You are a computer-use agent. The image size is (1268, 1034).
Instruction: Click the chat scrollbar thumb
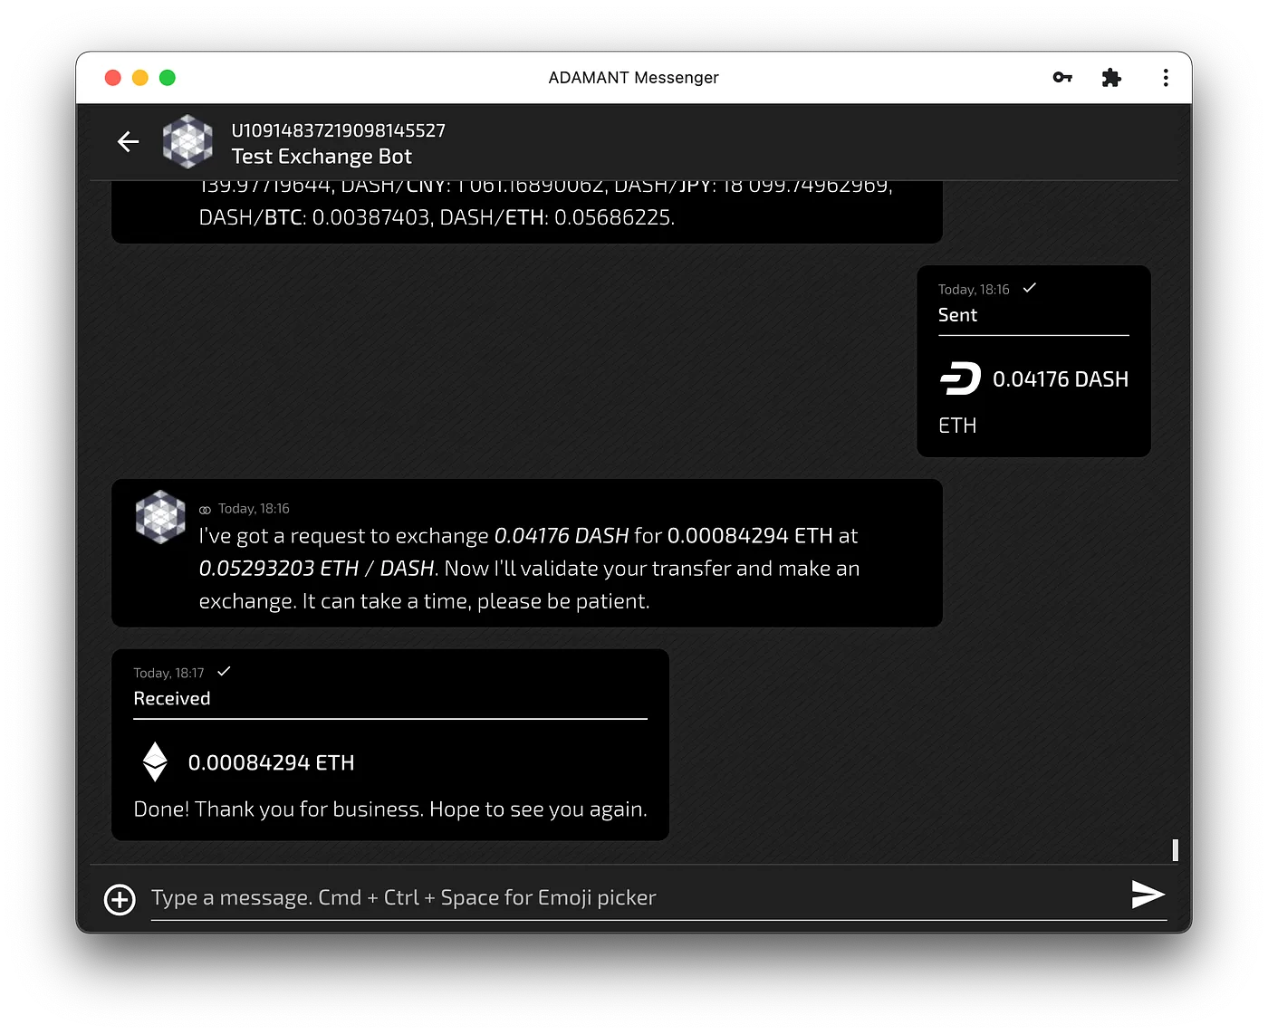click(1175, 849)
